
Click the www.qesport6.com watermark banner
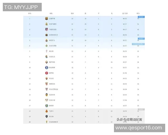pos(139,128)
